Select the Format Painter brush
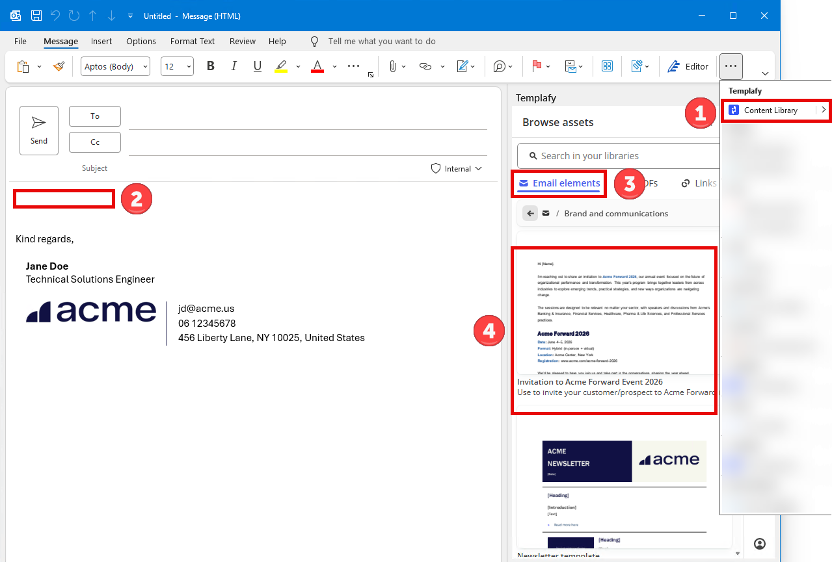Screen dimensions: 832x562 coord(59,66)
